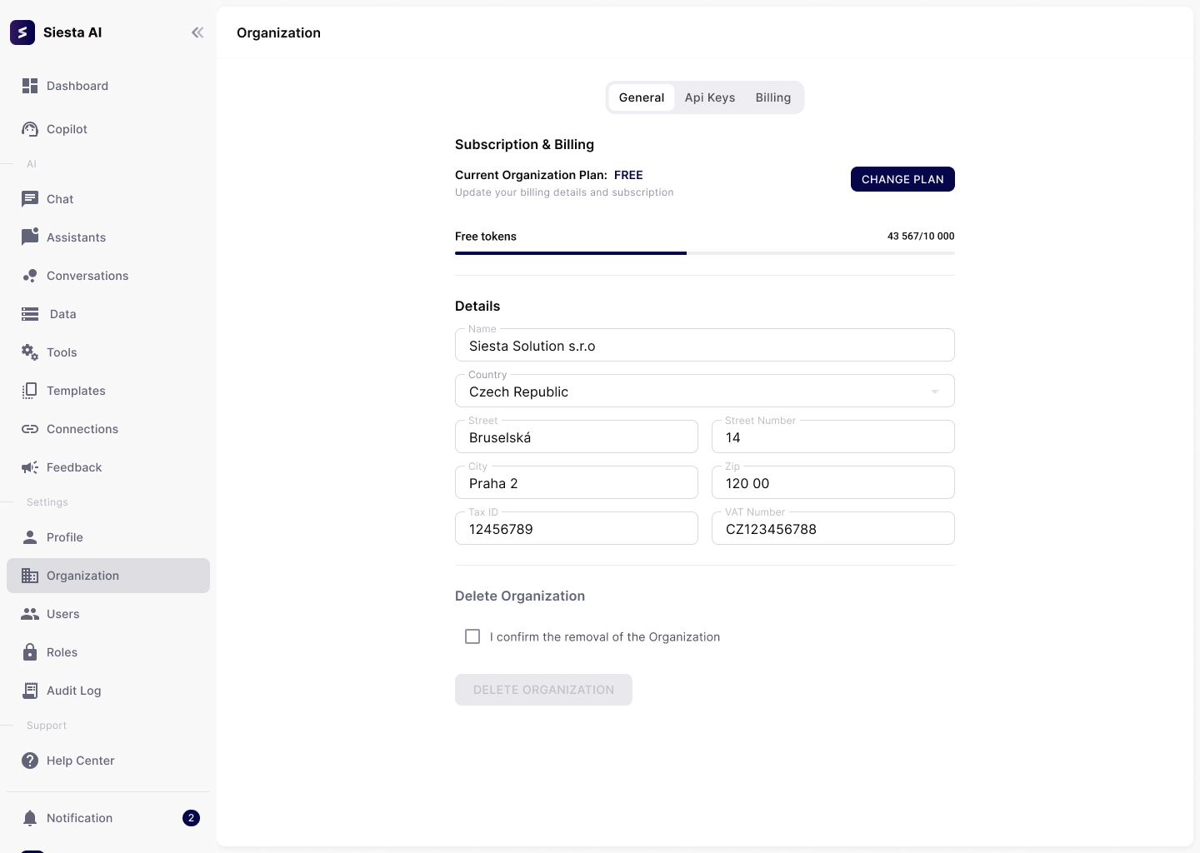The width and height of the screenshot is (1200, 853).
Task: Open Copilot headset icon
Action: click(30, 129)
